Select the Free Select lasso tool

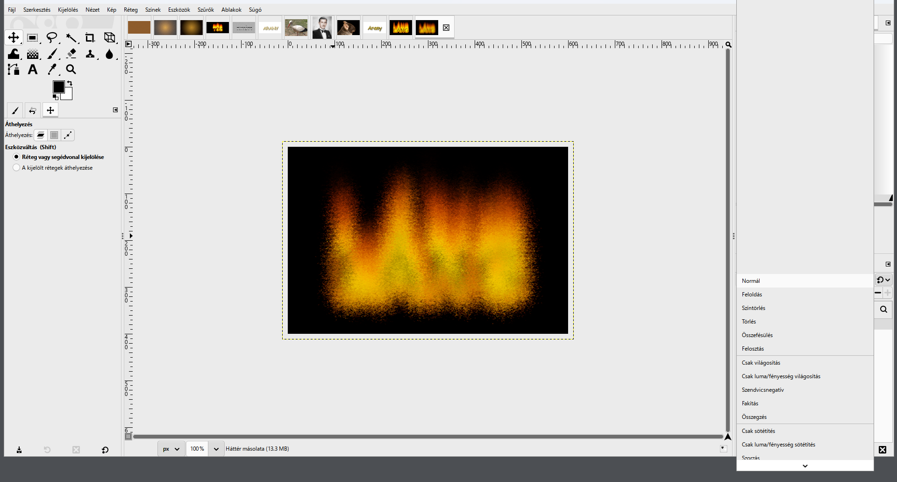coord(52,37)
